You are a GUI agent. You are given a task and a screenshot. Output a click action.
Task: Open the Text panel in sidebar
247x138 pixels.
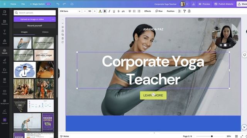coord(5,32)
